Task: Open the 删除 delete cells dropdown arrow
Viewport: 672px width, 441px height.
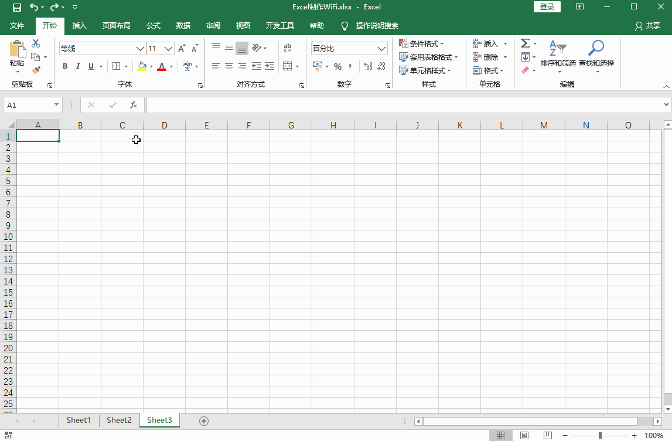Action: pos(505,57)
